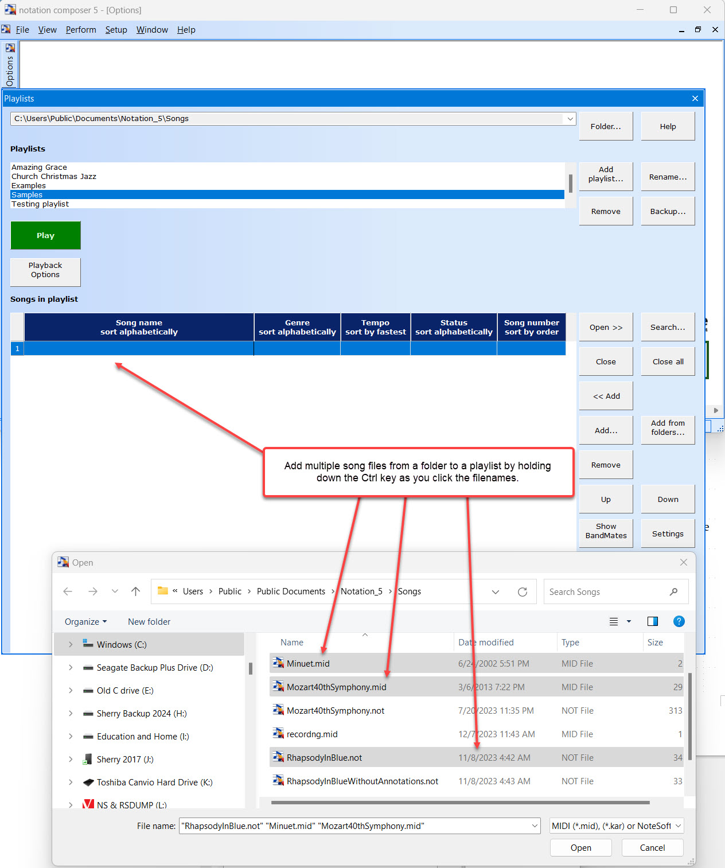Viewport: 725px width, 868px height.
Task: Click the search magnifier in Search Songs
Action: coord(673,592)
